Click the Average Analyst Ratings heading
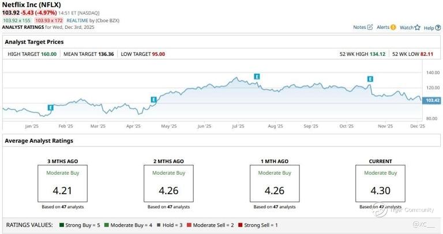443x234 pixels. pos(39,141)
